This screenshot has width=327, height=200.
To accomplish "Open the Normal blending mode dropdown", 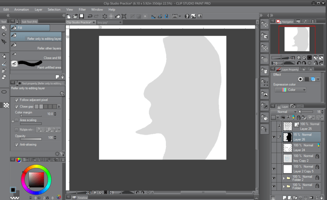I will pos(284,112).
